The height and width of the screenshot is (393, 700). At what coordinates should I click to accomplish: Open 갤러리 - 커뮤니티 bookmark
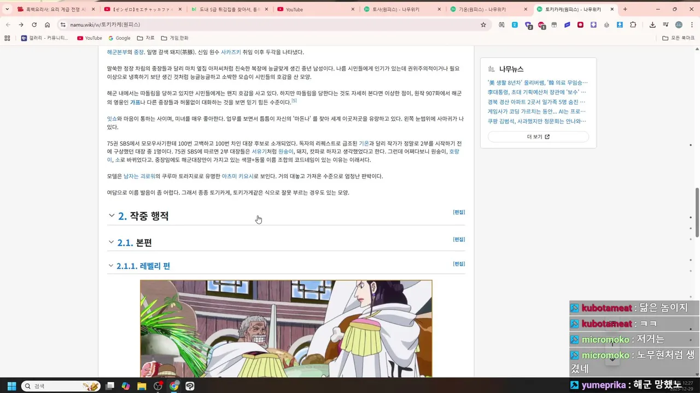pyautogui.click(x=45, y=38)
